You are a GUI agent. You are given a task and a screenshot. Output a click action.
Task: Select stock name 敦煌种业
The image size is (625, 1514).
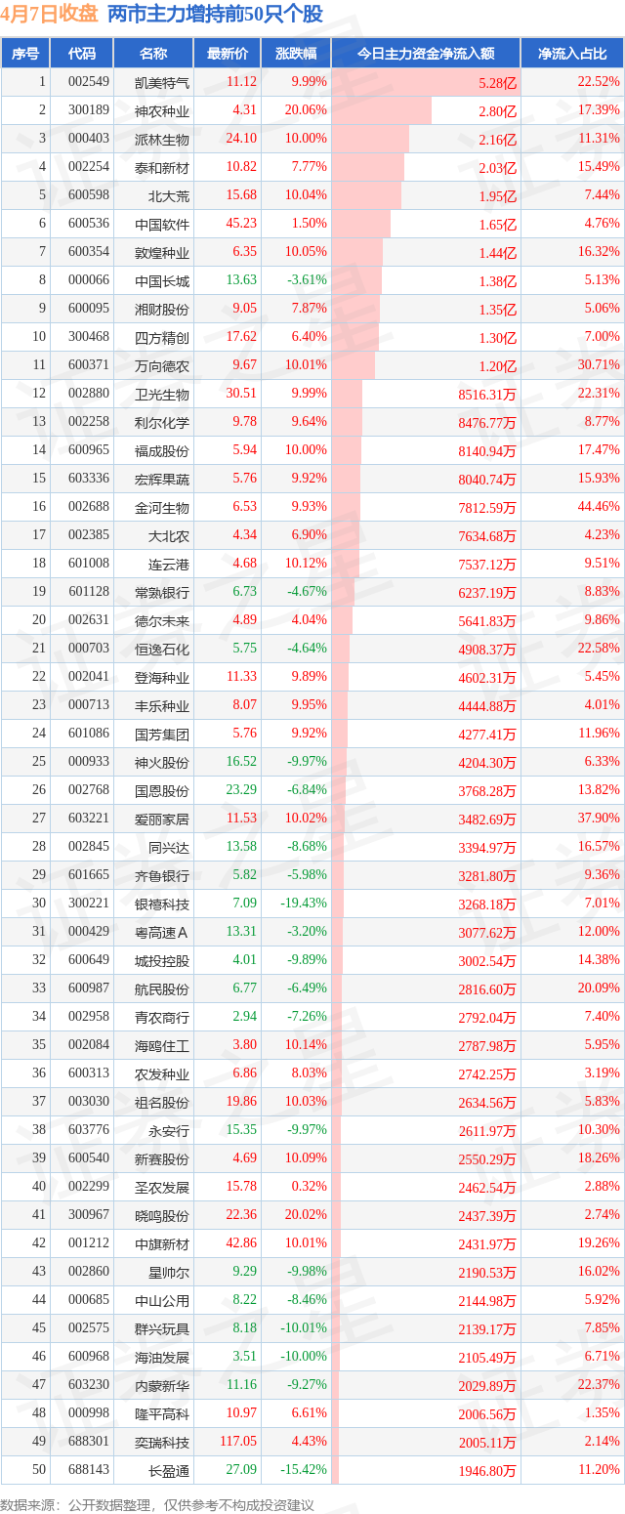pyautogui.click(x=162, y=253)
